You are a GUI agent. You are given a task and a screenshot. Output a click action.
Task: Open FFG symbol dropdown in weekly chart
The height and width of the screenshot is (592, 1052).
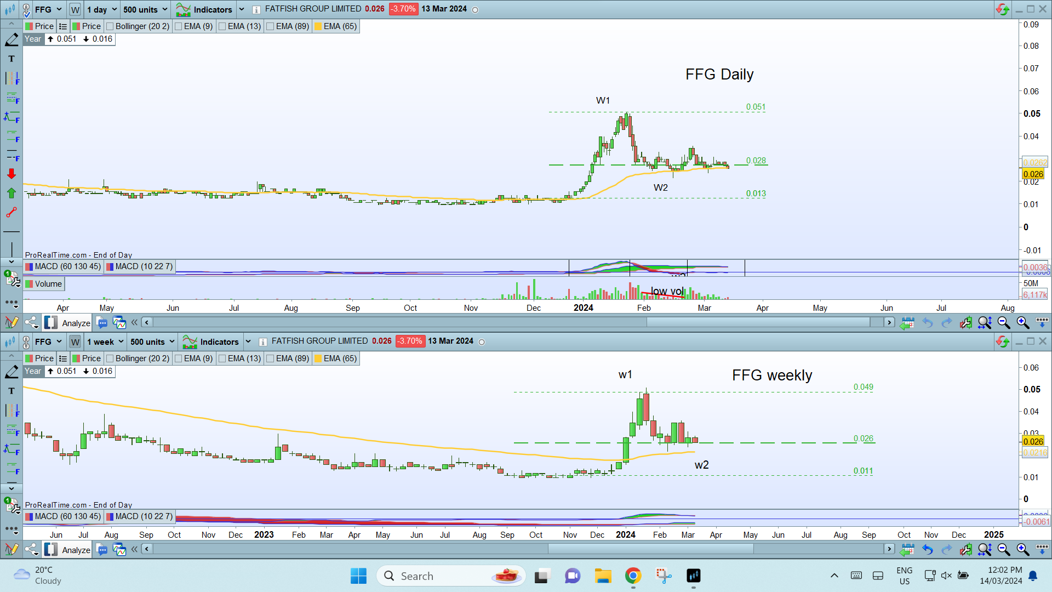point(49,341)
